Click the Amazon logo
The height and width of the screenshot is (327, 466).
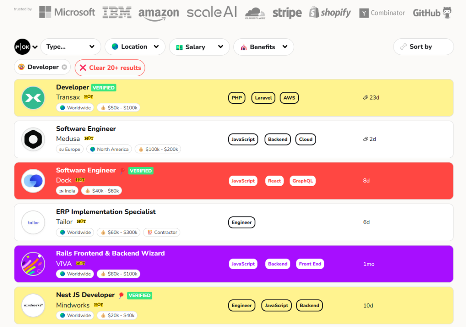[x=159, y=14]
